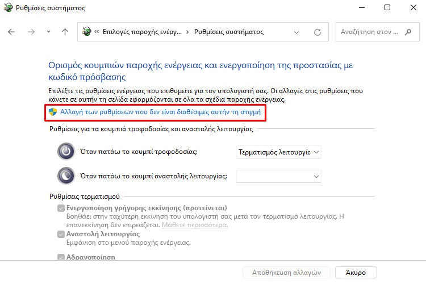The width and height of the screenshot is (426, 284).
Task: Click the power button icon
Action: click(x=66, y=152)
